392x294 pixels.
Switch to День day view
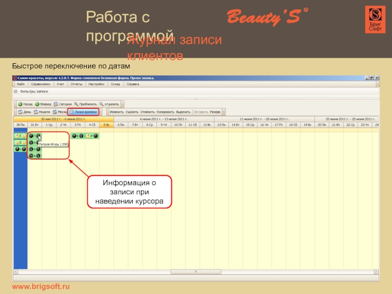[24, 112]
